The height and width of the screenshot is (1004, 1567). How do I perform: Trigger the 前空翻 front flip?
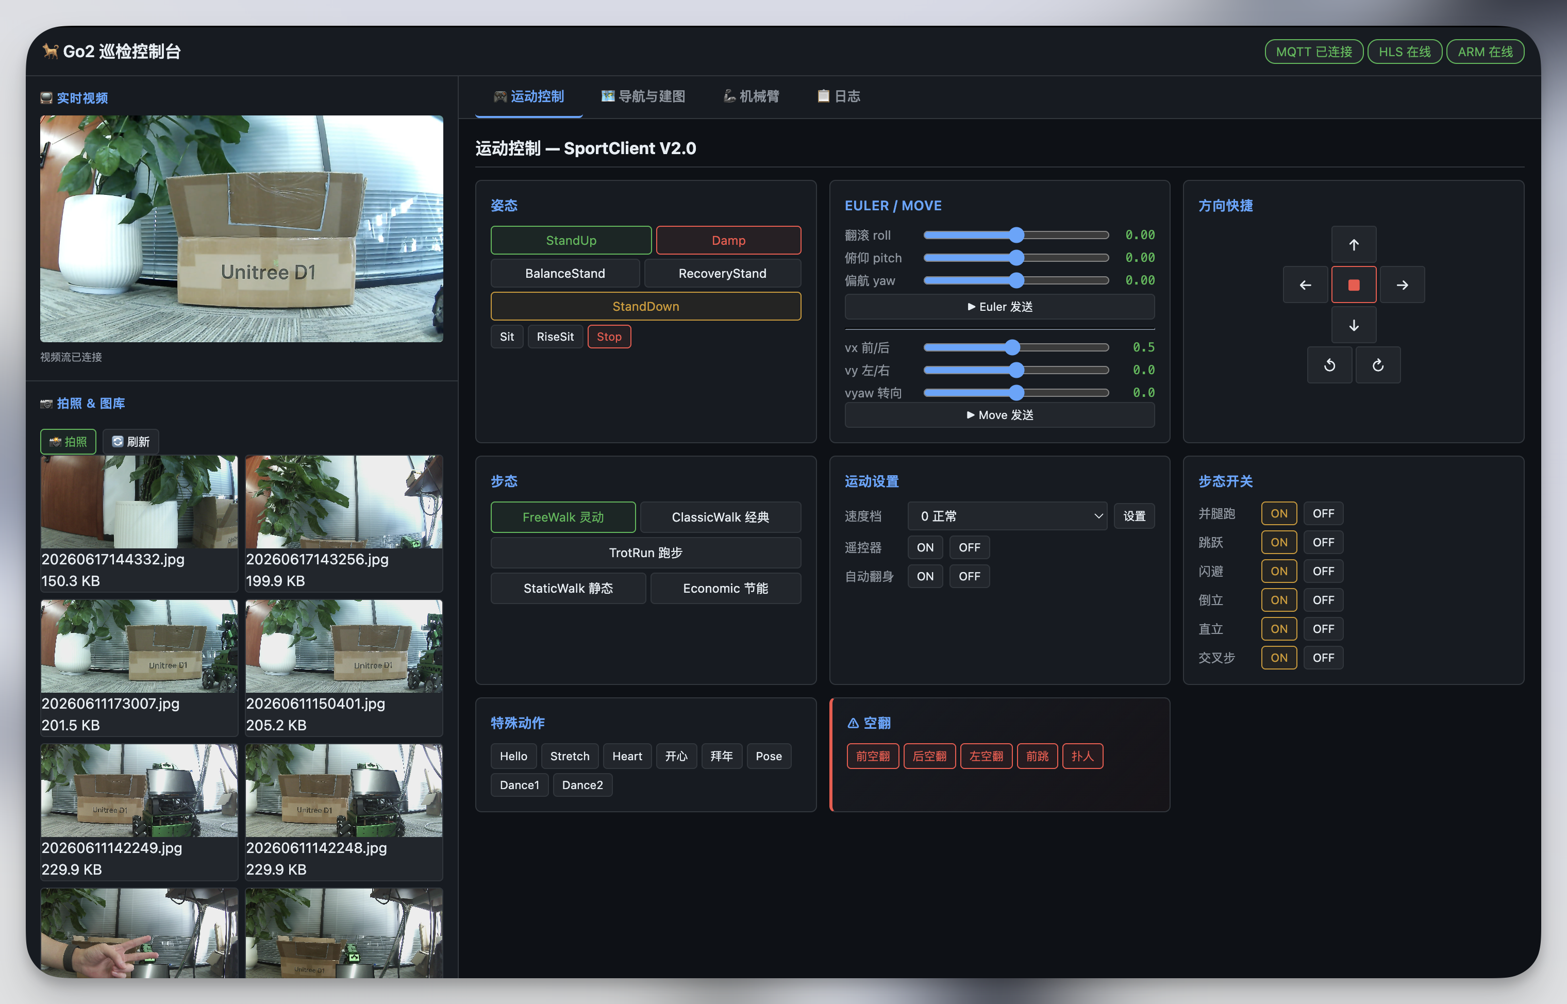click(872, 756)
